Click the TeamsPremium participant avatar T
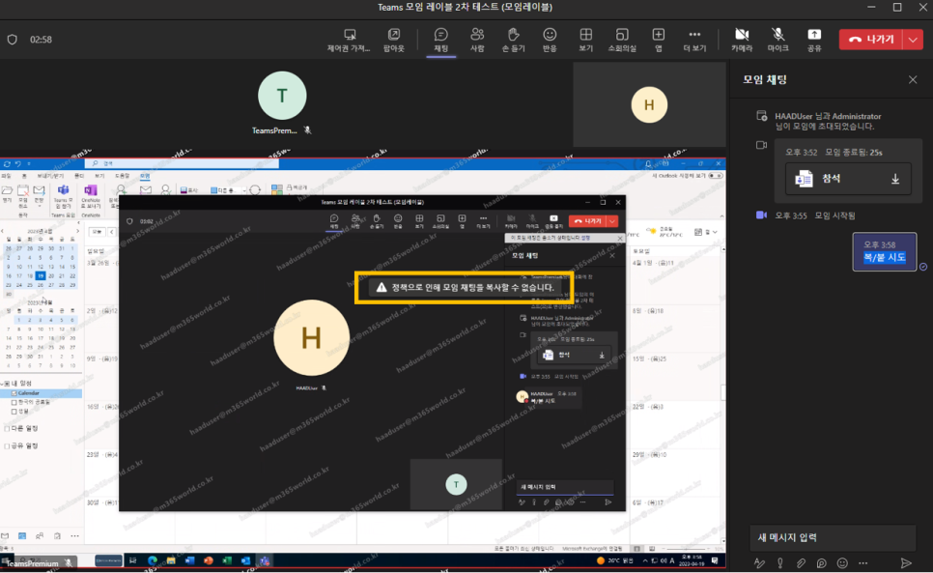 pyautogui.click(x=282, y=96)
